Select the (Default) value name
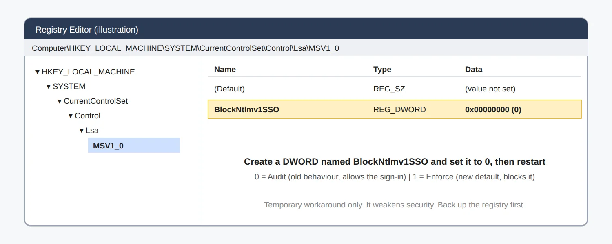 (x=229, y=89)
